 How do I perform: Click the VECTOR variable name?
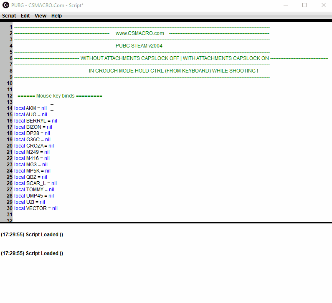[x=36, y=208]
